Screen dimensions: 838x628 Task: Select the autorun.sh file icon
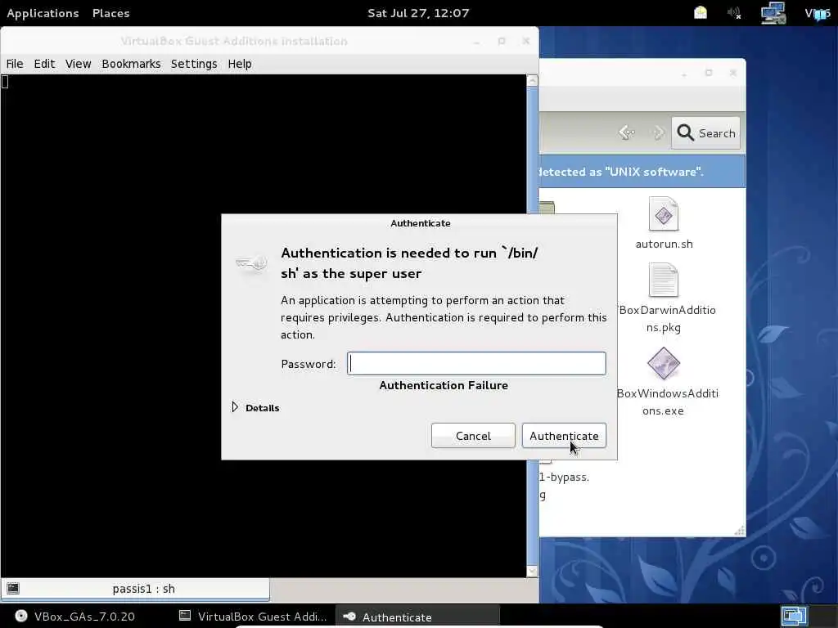[663, 213]
